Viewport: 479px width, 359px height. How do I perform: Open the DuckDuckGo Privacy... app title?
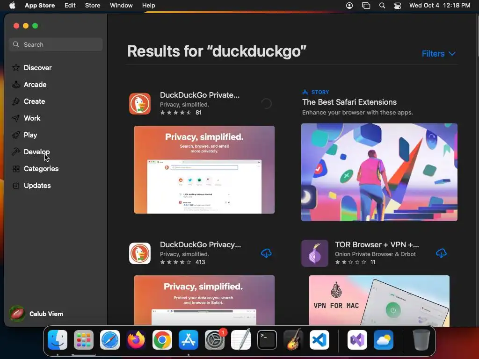point(200,244)
